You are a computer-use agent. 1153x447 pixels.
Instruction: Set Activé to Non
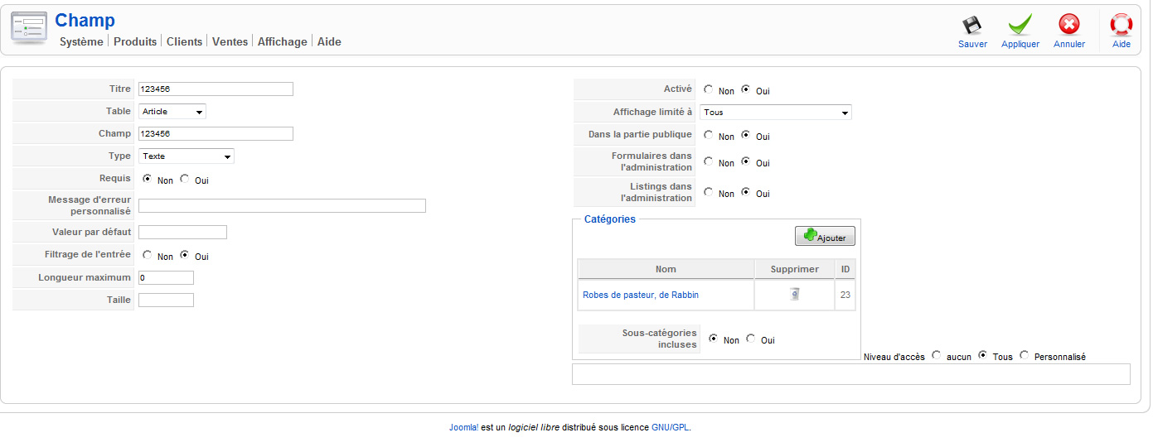click(x=708, y=89)
